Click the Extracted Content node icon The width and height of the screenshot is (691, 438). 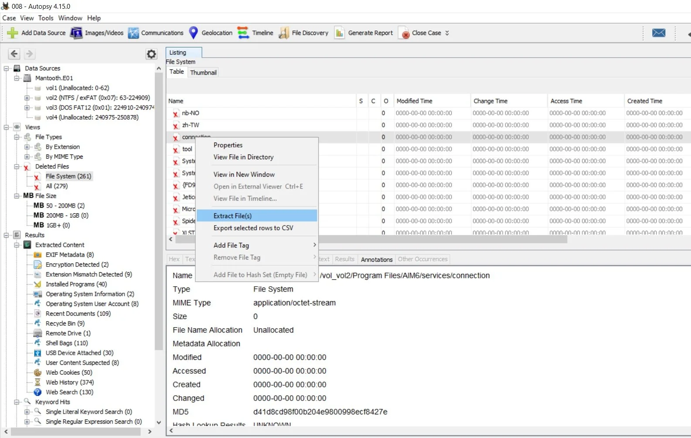point(27,245)
